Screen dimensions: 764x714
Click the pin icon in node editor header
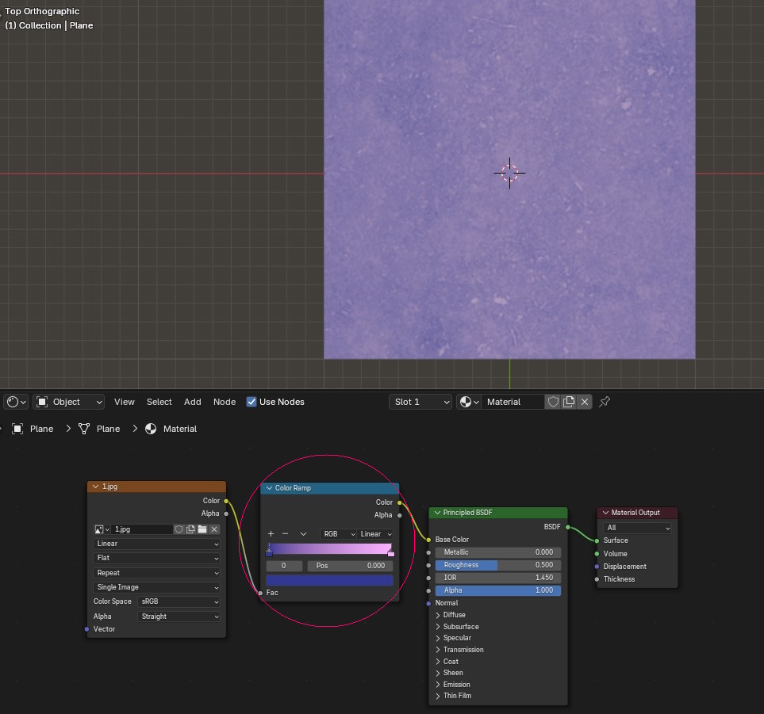605,402
